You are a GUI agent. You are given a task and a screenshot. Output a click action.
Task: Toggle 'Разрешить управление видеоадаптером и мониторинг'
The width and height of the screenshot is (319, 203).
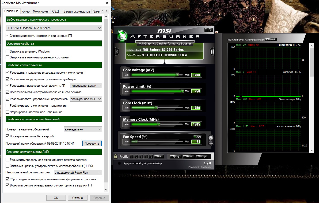click(7, 73)
